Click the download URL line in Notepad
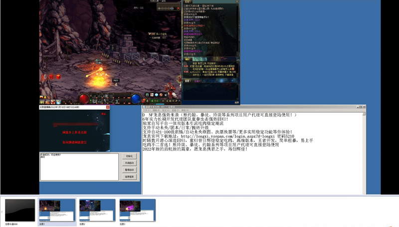This screenshot has width=399, height=227. point(218,136)
